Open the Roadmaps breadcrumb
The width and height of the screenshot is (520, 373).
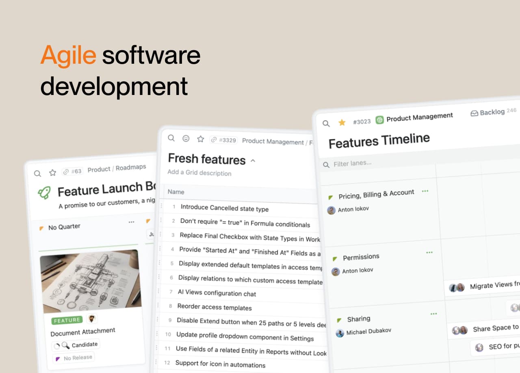click(131, 168)
